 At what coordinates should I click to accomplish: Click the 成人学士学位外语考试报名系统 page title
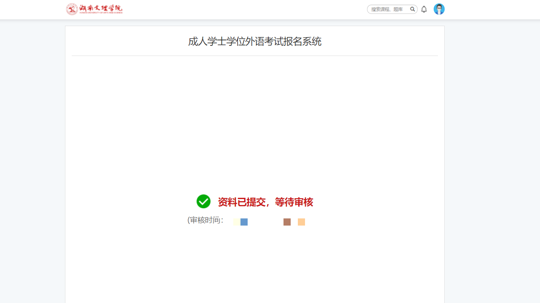pyautogui.click(x=254, y=41)
